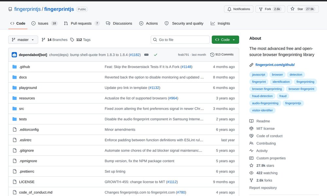
Task: Click the repository icon beside fingerprintjs owner name
Action: click(x=10, y=9)
